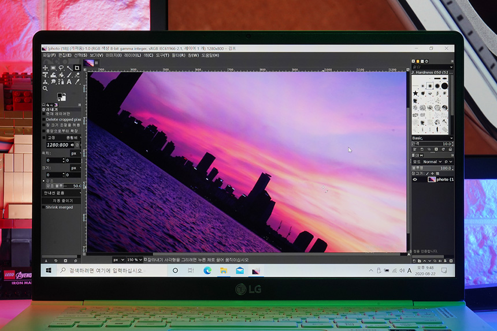Screen dimensions: 497x331
Task: Reset tool options to defaults icon
Action: [x=76, y=261]
